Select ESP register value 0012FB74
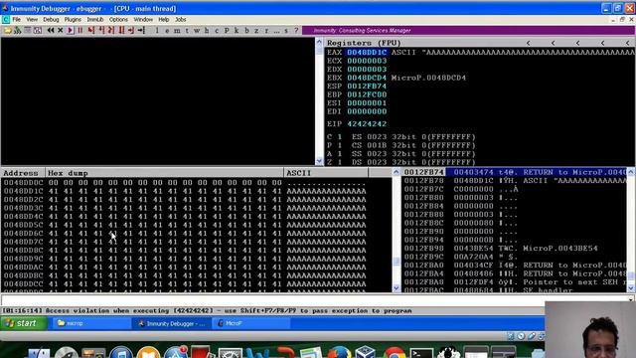This screenshot has height=358, width=636. (367, 87)
